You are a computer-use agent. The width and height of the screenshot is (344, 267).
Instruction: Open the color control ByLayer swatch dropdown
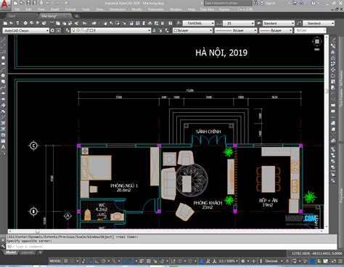(x=193, y=31)
